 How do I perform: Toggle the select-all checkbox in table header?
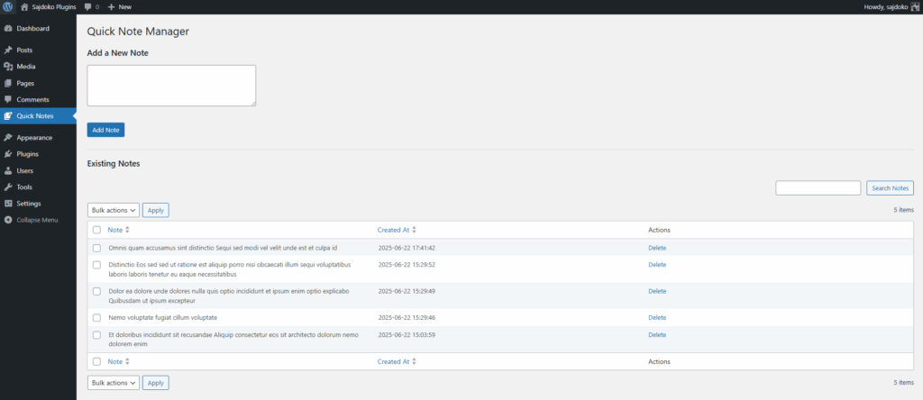[x=96, y=230]
